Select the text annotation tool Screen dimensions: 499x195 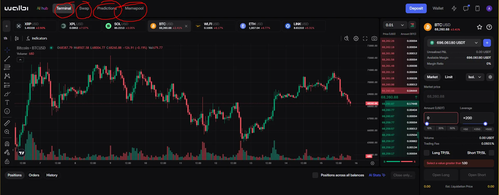pos(7,102)
